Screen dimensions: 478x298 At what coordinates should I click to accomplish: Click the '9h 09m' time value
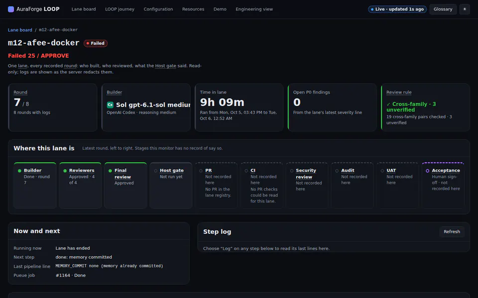[x=222, y=102]
